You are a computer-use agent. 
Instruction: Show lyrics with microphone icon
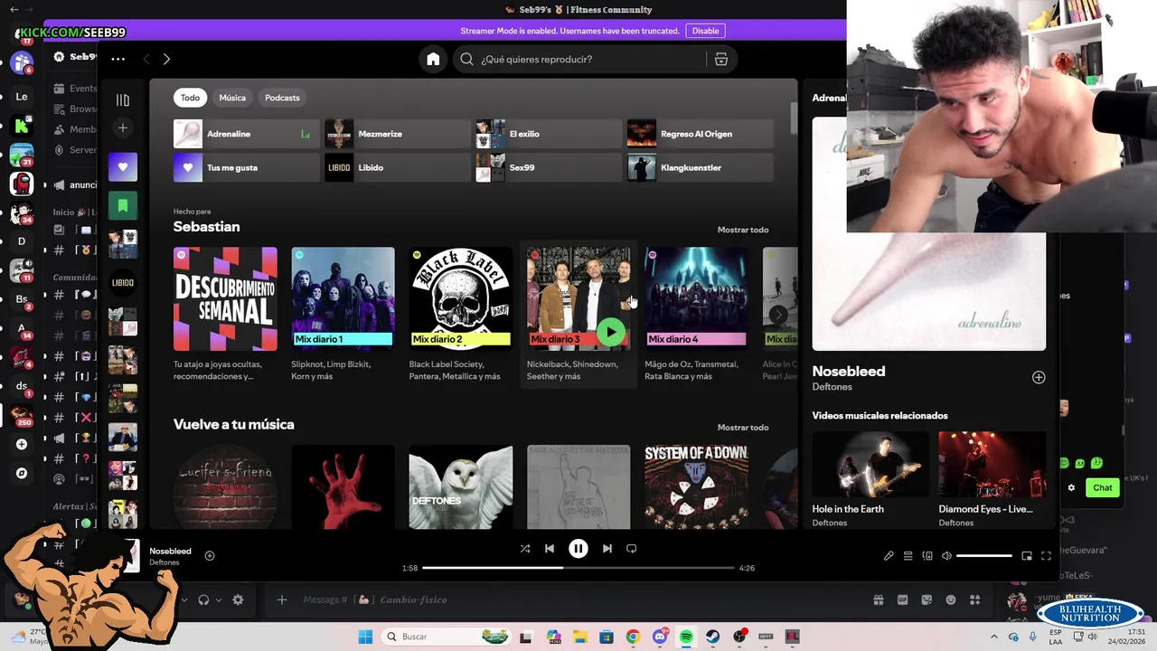[x=889, y=556]
